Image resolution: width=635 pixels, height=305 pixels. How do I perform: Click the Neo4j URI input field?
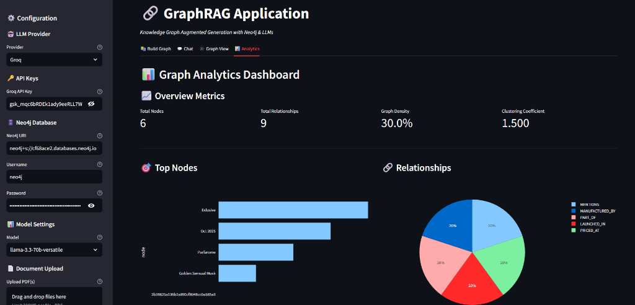pyautogui.click(x=55, y=148)
